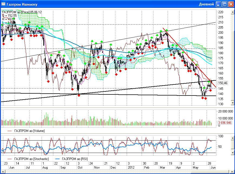
Task: Click the blue RSI legend line swatch
Action: click(57, 159)
